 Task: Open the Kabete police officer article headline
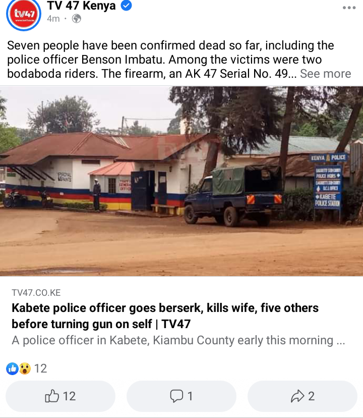(165, 316)
